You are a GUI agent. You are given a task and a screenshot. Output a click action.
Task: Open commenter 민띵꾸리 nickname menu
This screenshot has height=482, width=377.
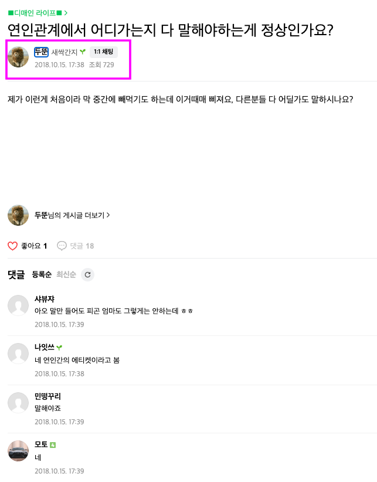pos(47,396)
